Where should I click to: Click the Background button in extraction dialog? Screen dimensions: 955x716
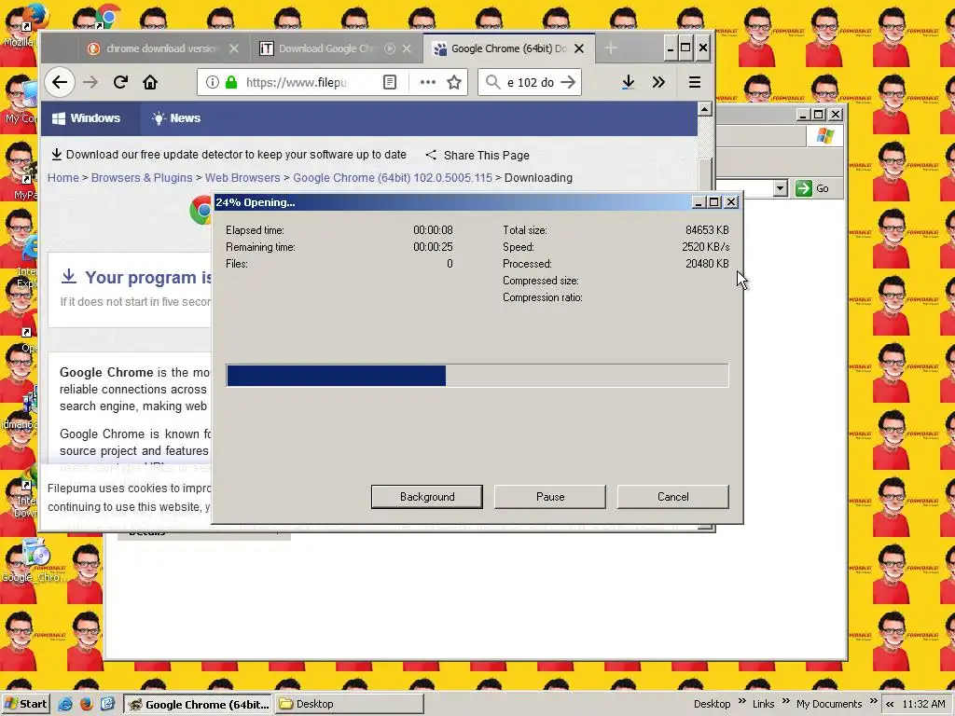[427, 497]
